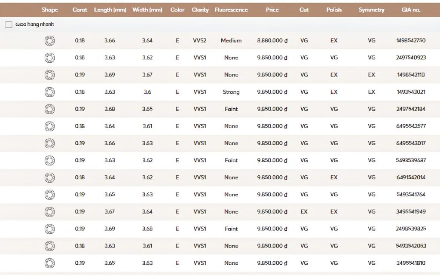
Task: Select the Faint fluorescence in row GIA 2498539825
Action: 231,229
